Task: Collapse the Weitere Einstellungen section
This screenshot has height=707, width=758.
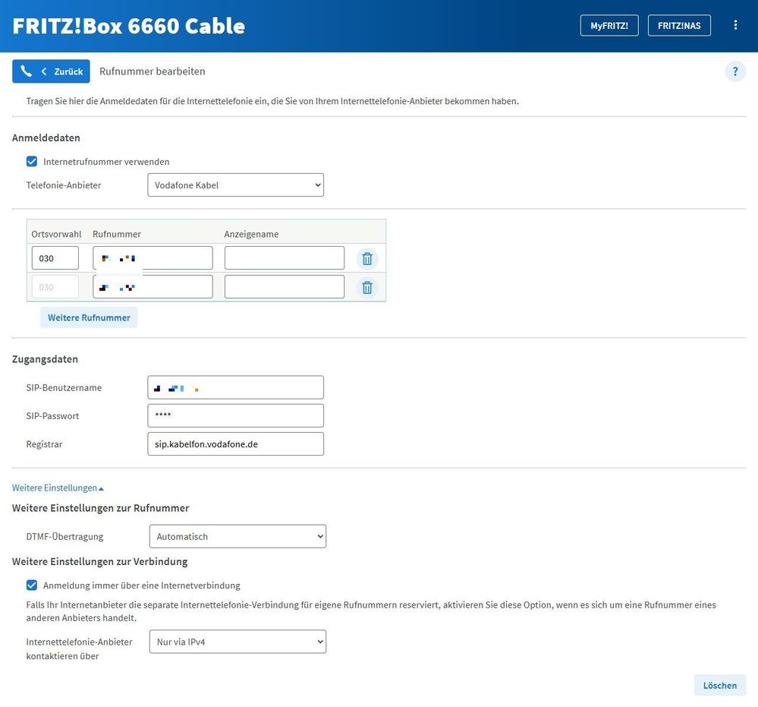Action: [x=58, y=488]
